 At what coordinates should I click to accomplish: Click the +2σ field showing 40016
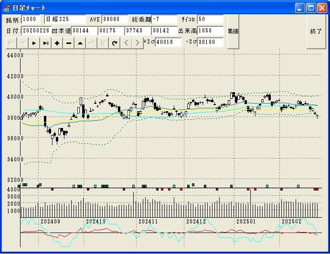168,42
